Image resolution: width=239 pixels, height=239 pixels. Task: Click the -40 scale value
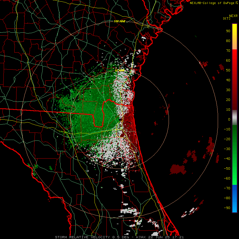coord(227,159)
